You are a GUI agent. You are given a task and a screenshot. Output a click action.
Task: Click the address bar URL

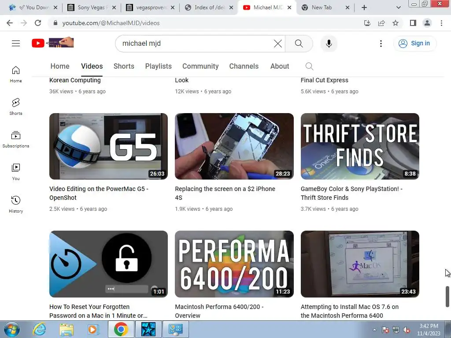111,23
